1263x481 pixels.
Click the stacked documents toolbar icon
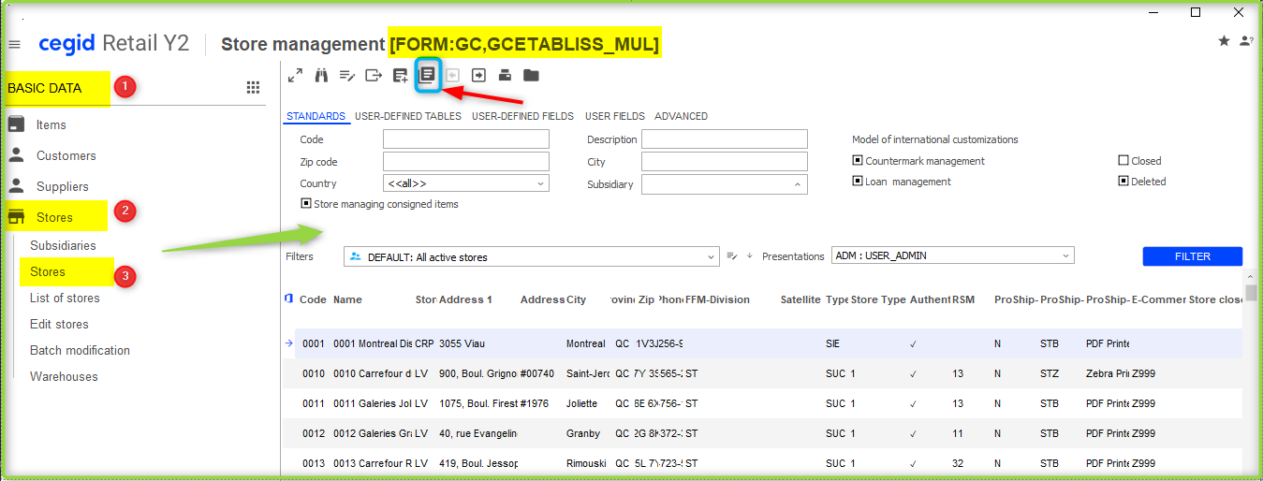click(x=427, y=75)
